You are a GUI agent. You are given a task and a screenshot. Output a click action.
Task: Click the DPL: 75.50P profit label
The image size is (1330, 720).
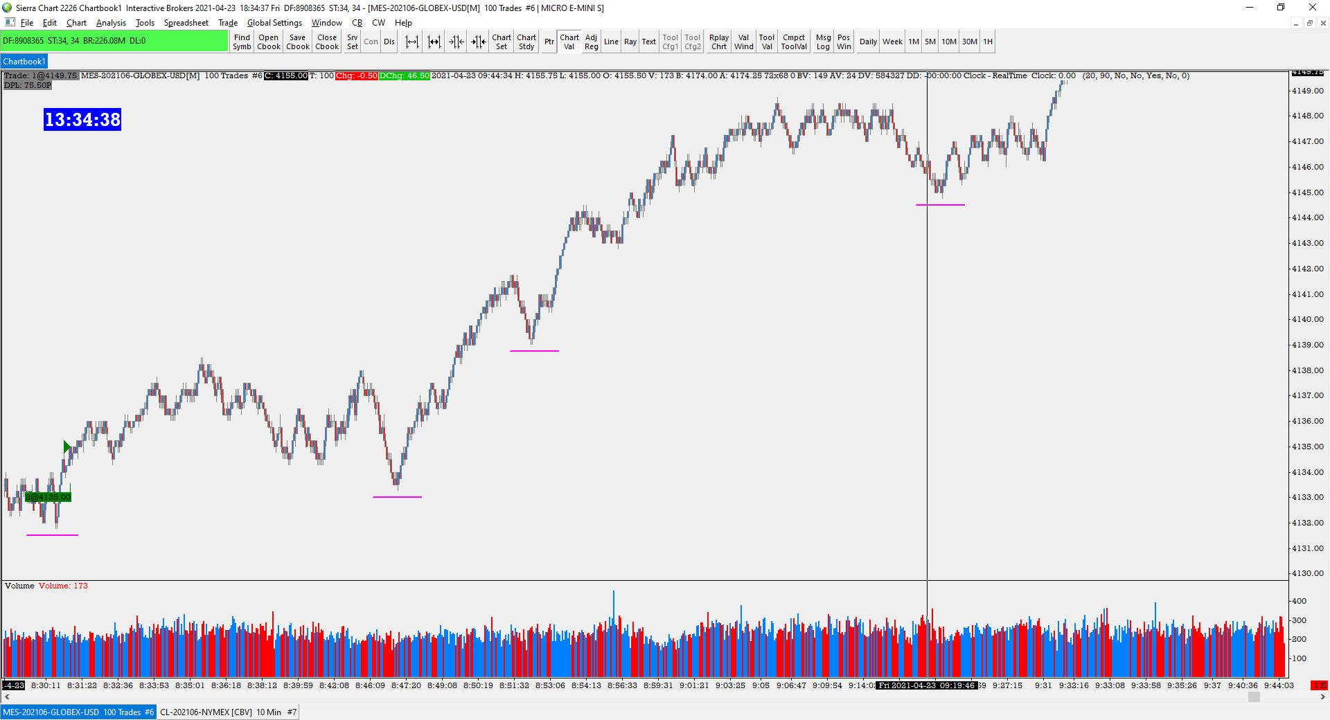click(28, 85)
